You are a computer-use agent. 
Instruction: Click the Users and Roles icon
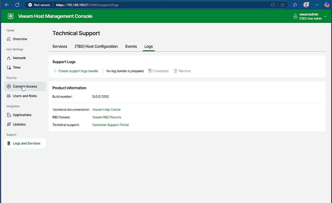coord(9,96)
